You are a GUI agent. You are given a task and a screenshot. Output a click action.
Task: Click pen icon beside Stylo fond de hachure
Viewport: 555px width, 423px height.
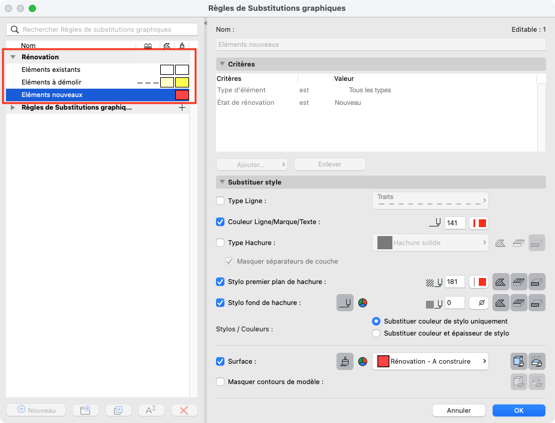345,303
